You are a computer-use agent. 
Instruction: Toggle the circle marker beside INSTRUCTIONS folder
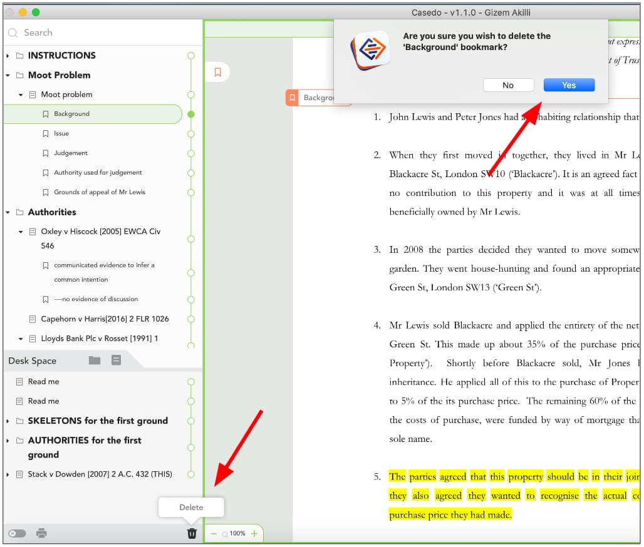[x=191, y=56]
